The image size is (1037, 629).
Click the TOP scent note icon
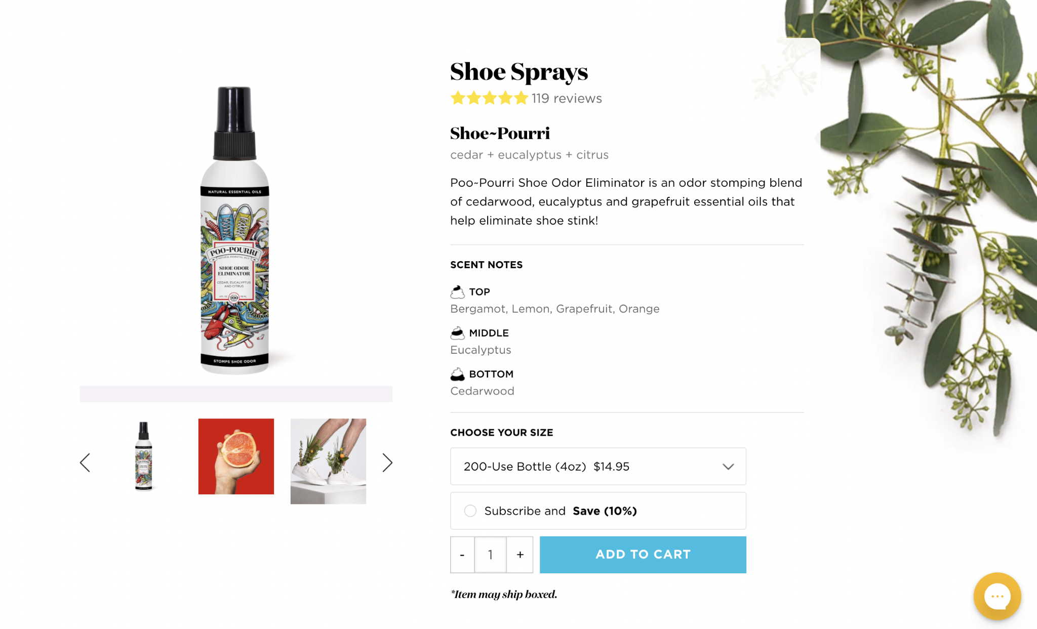pos(457,292)
